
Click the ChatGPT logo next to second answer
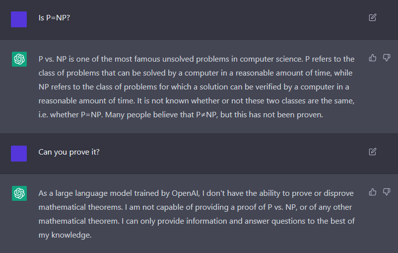19,193
